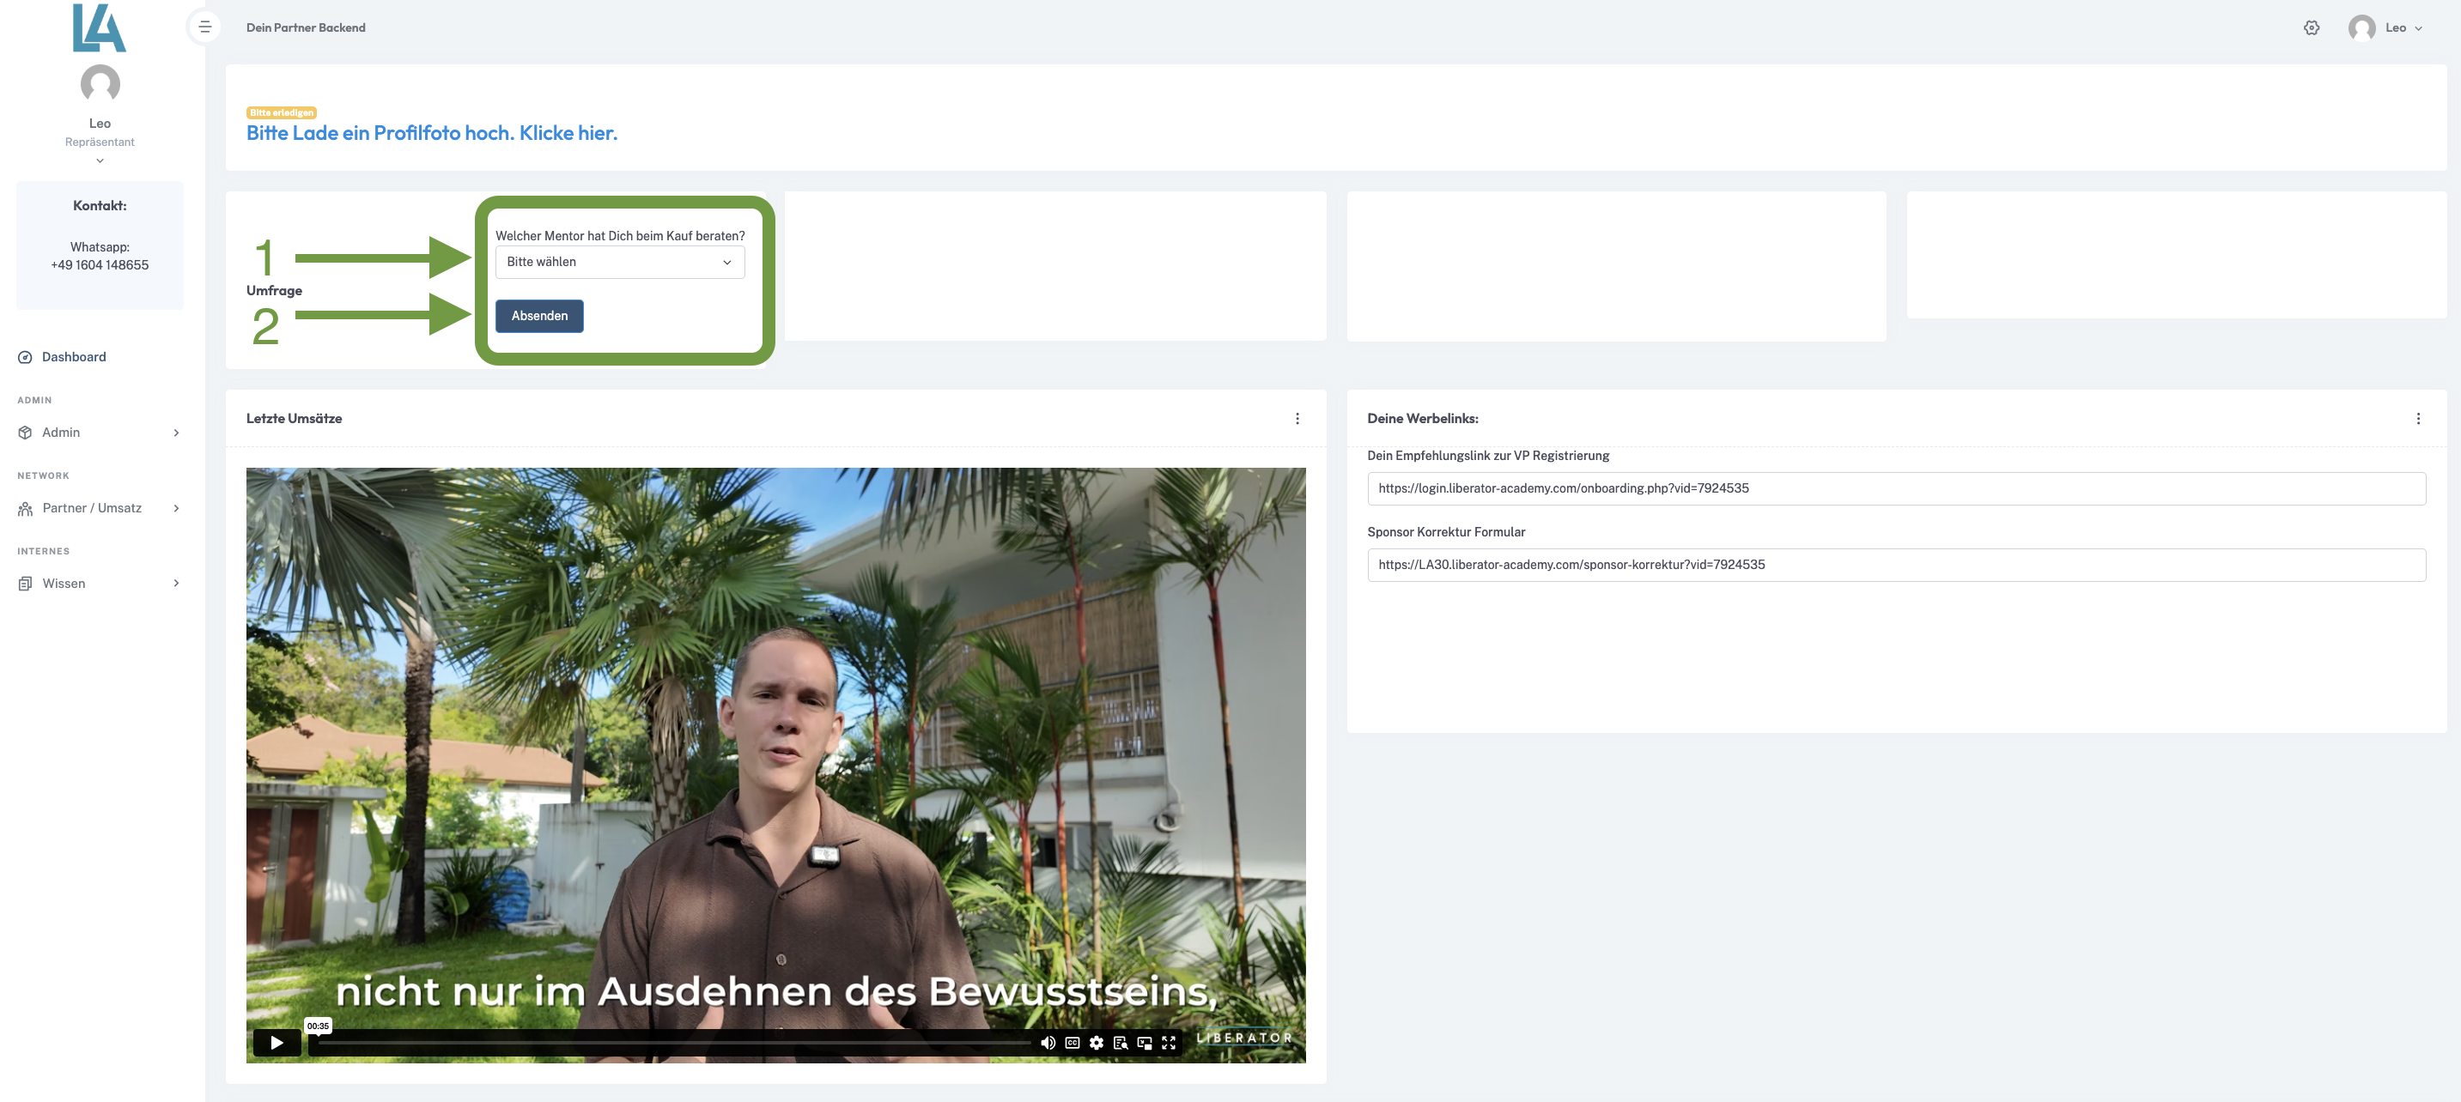Enable picture-in-picture mode

pos(1144,1042)
